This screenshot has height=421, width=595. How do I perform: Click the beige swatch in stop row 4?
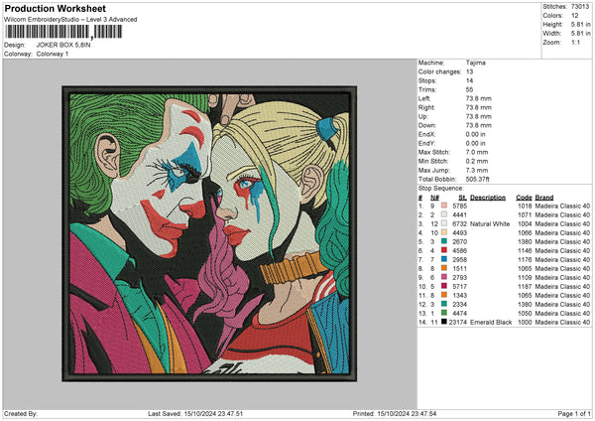tap(443, 232)
